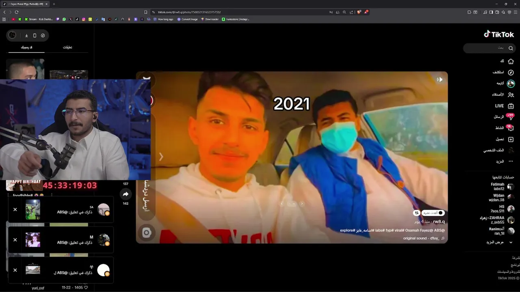Open Activity with the 18 badge

505,128
